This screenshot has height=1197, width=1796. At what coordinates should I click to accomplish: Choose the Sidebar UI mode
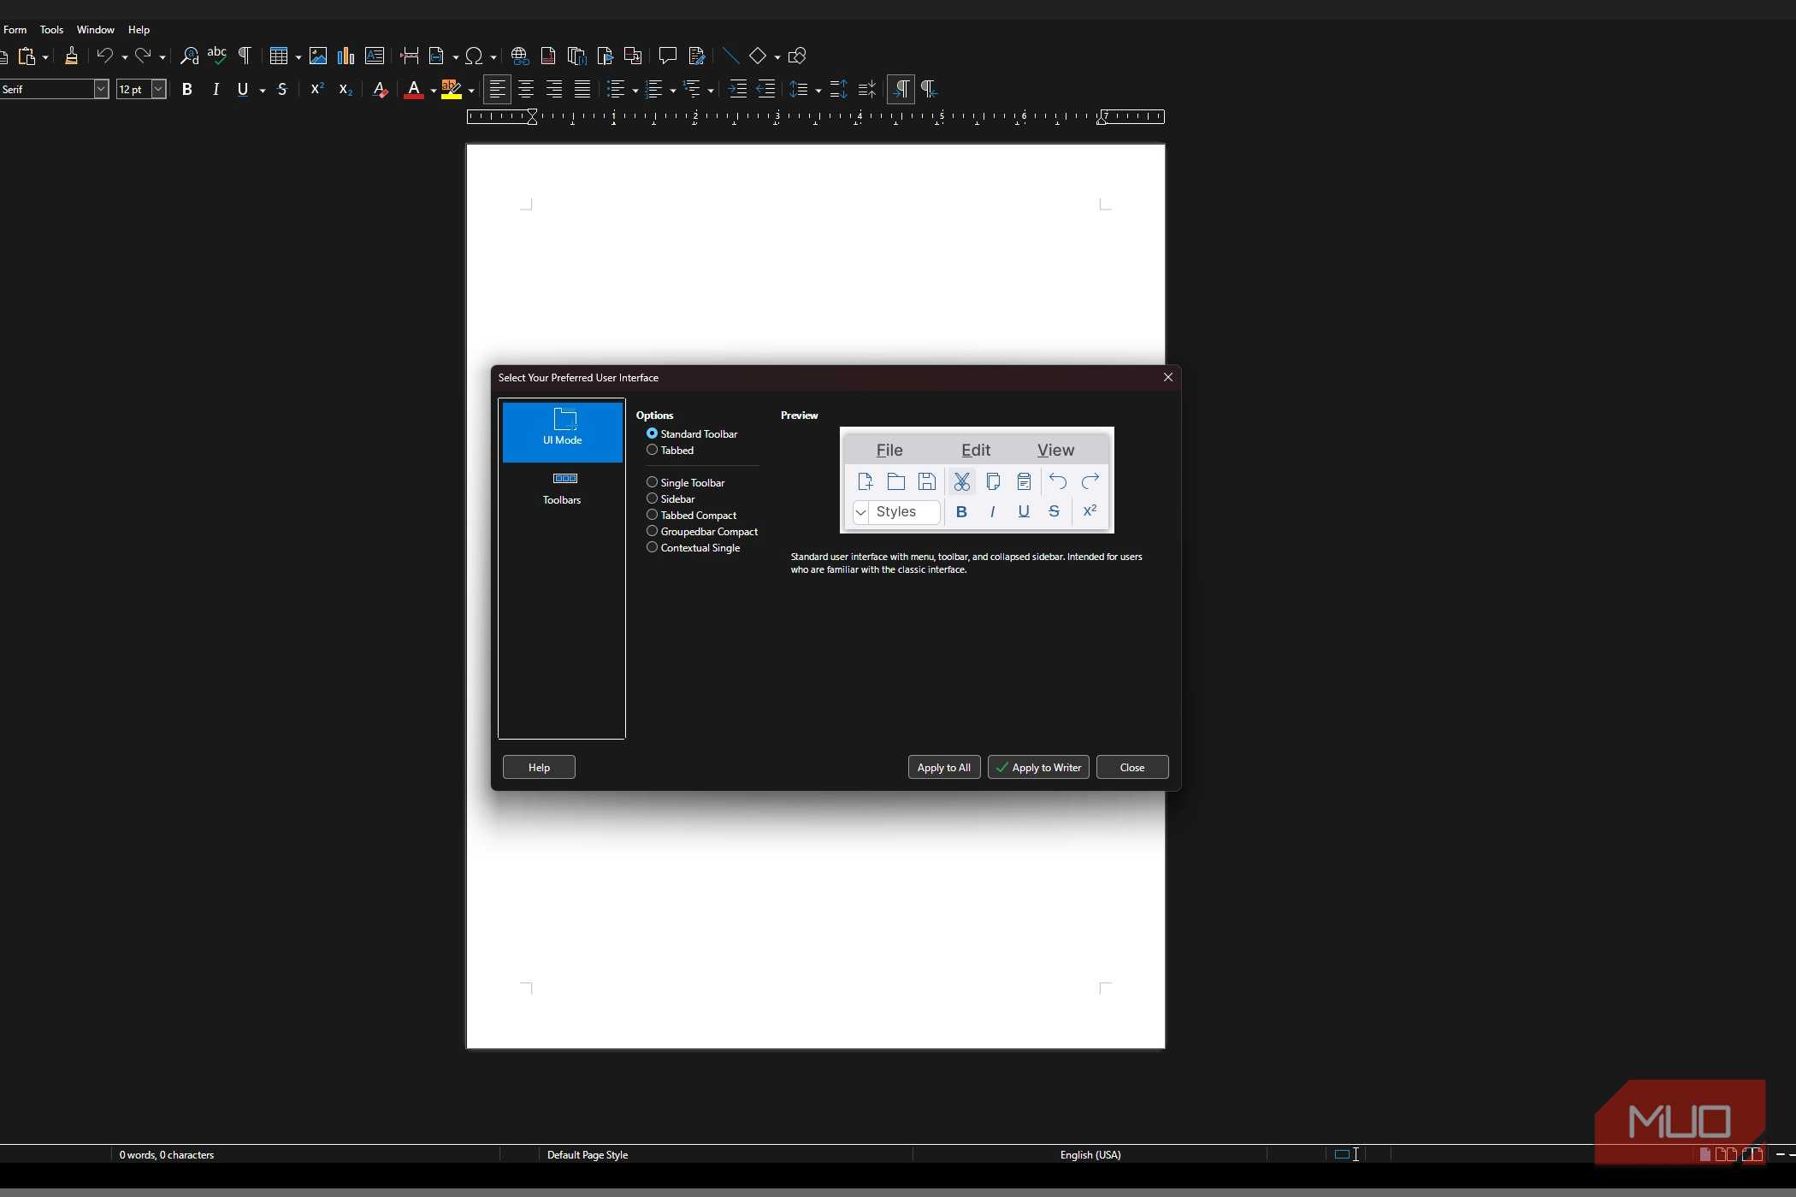653,499
